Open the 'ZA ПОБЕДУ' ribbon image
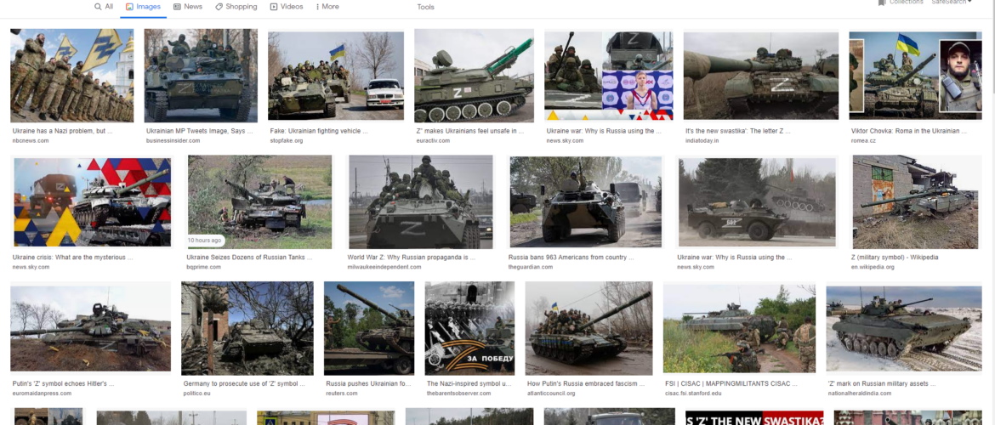Viewport: 995px width, 425px height. click(x=469, y=328)
